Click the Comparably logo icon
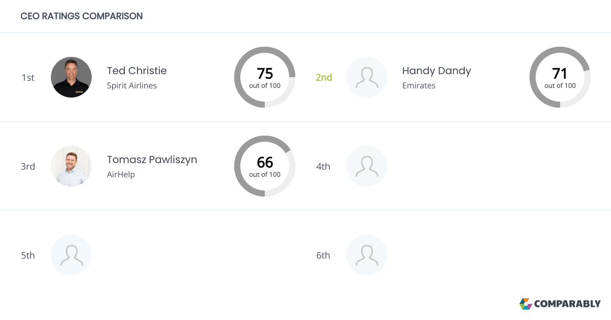 525,304
